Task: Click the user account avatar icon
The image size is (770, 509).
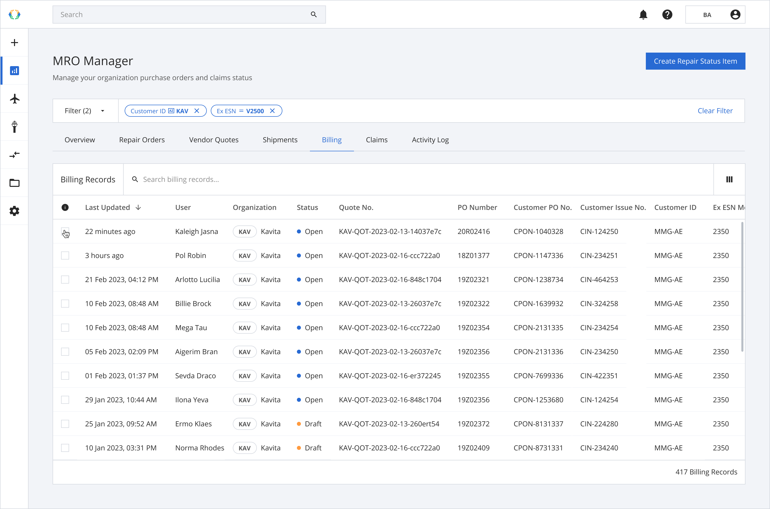Action: (735, 15)
